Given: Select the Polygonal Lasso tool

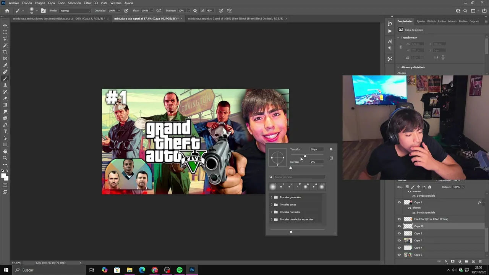Looking at the screenshot, I should [5, 39].
